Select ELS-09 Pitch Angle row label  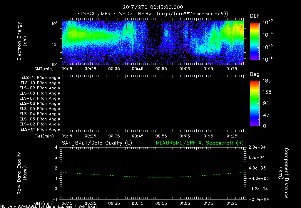40,88
